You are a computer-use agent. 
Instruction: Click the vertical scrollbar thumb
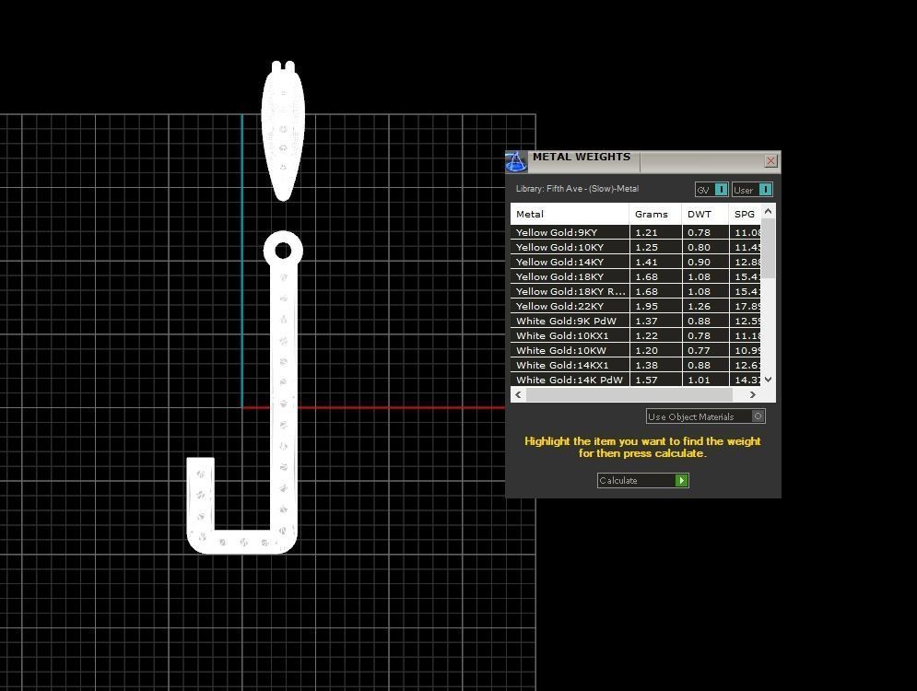tap(769, 249)
